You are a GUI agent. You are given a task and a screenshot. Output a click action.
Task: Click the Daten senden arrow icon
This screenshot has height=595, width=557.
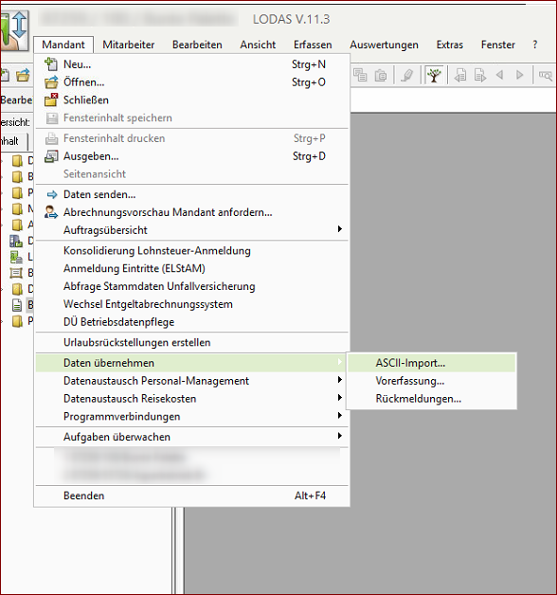(51, 194)
